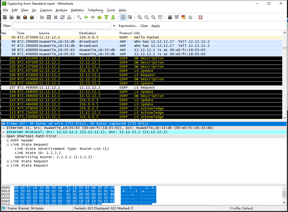Open help with the lifebuoy icon

[200, 17]
